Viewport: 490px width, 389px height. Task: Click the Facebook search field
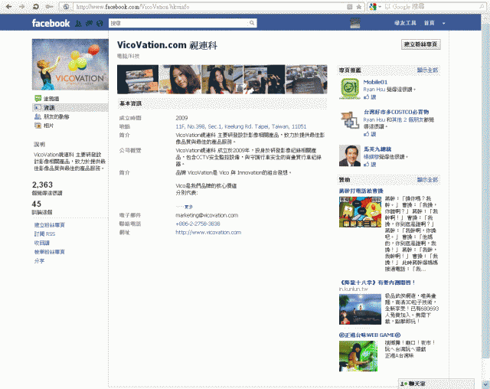(x=178, y=23)
